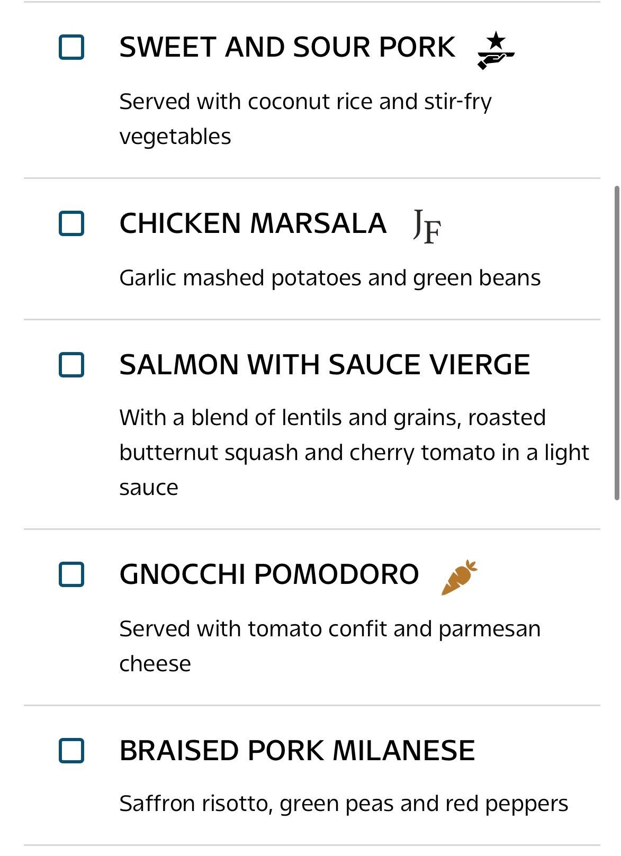Click the coconut rice and stir-fry description

(x=305, y=102)
